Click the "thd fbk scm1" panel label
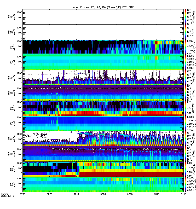This screenshot has height=209, width=196. (x=13, y=123)
